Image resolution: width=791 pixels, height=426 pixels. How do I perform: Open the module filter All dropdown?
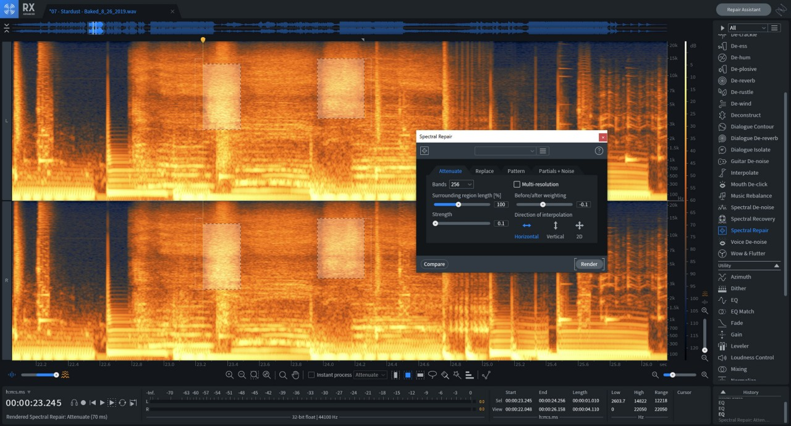point(748,28)
